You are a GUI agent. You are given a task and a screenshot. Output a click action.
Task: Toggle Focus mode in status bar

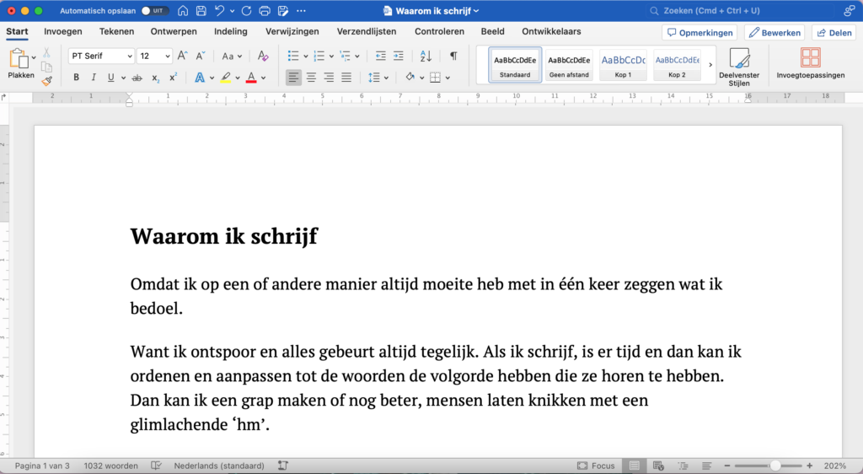point(596,466)
